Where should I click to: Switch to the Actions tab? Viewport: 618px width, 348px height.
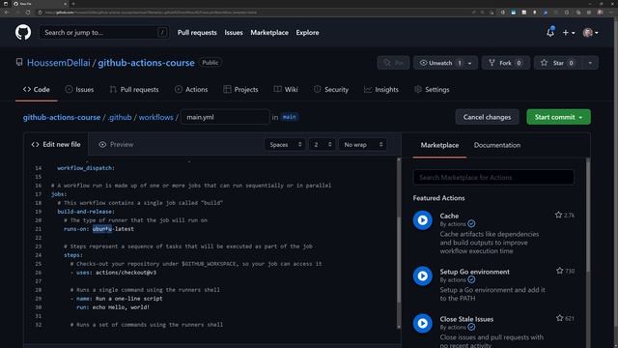tap(191, 90)
